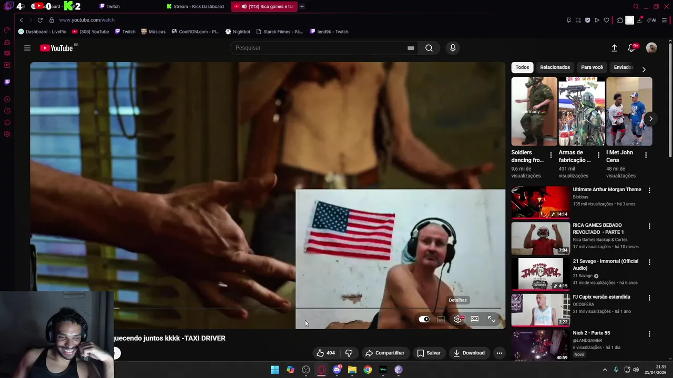Open the on-screen keyboard in the search box

point(411,48)
